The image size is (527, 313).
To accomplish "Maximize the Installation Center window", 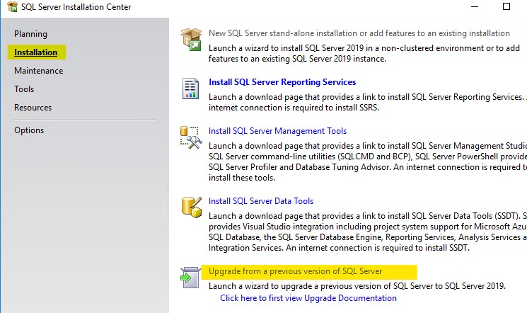I will pyautogui.click(x=506, y=6).
